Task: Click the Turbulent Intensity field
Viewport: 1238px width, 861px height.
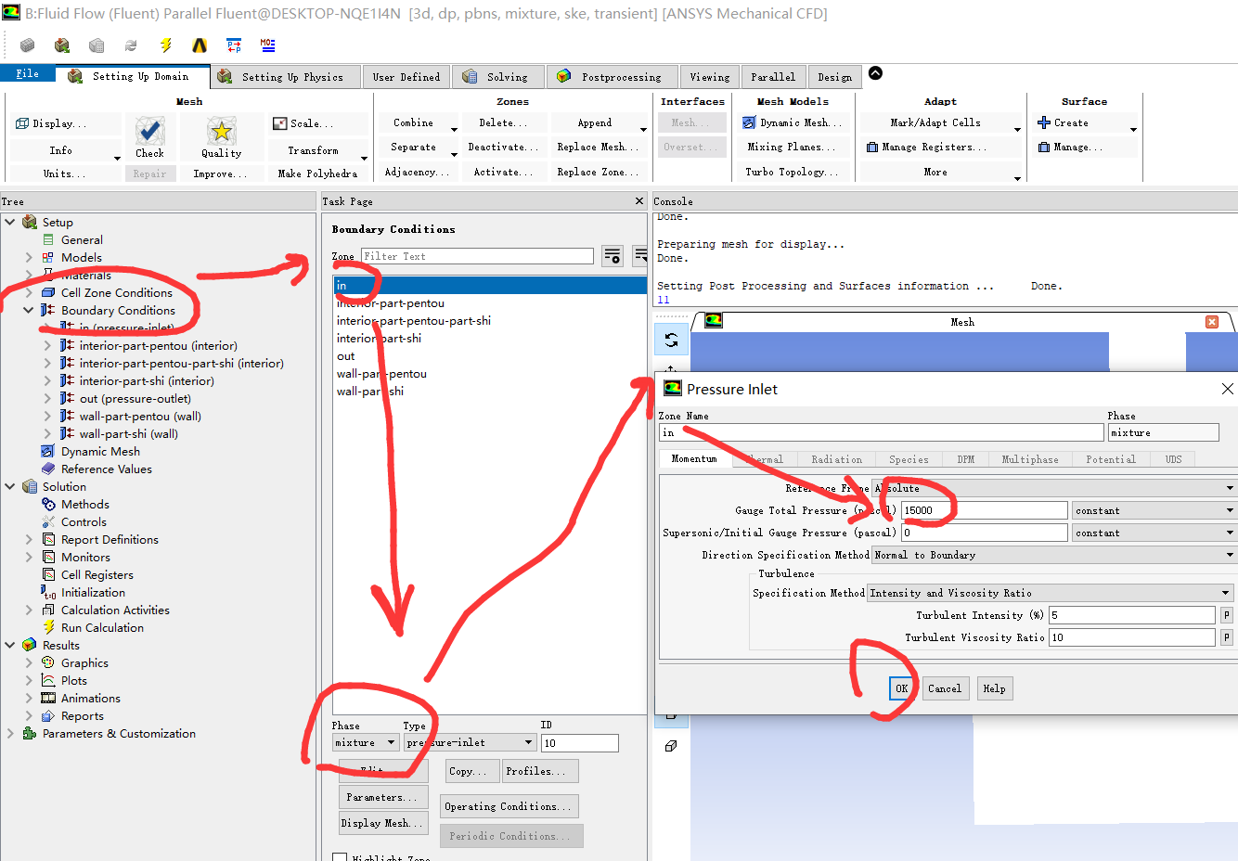Action: (1131, 615)
